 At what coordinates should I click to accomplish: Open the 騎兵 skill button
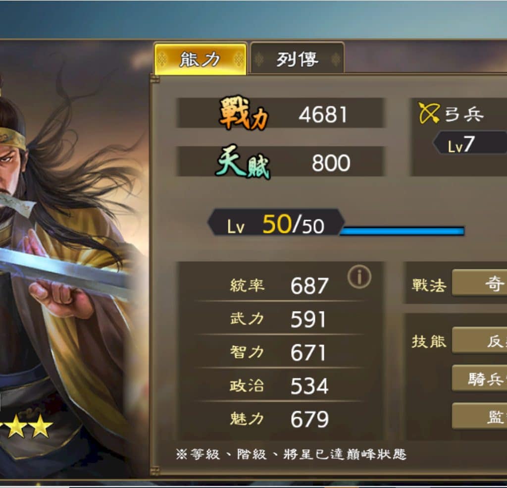tap(479, 378)
